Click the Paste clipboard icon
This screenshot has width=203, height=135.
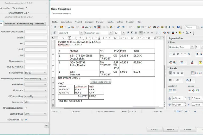tap(111, 27)
